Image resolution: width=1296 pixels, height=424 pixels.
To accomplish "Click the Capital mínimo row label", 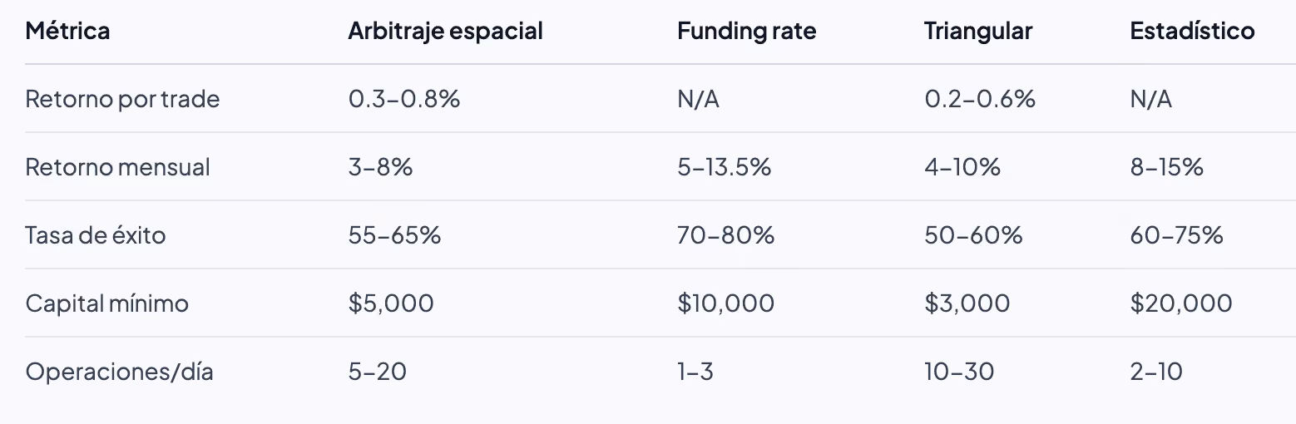I will (106, 303).
